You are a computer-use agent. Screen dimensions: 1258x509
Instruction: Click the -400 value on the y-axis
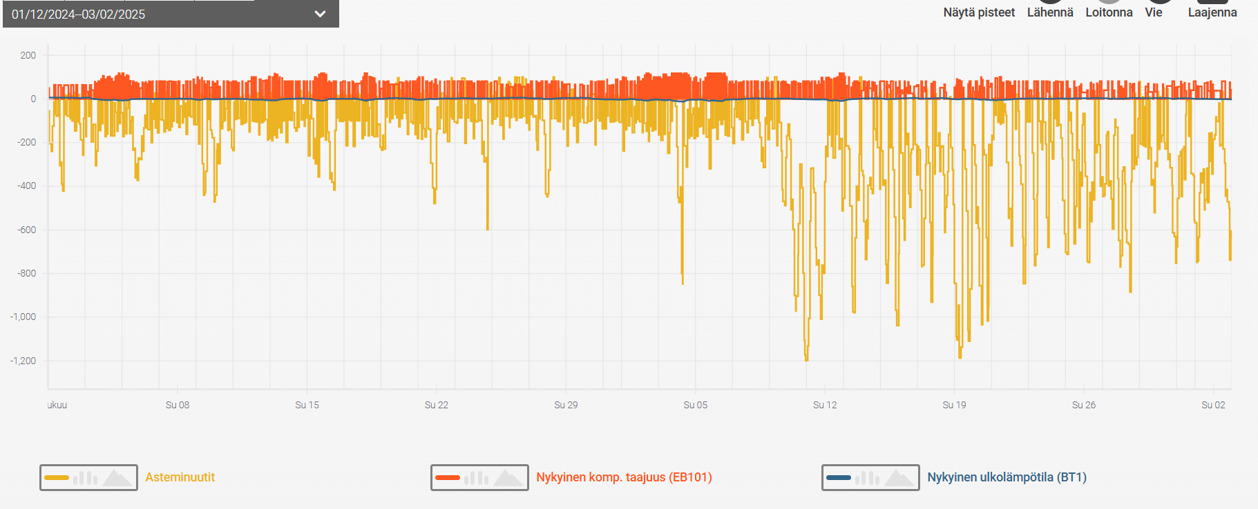click(27, 186)
